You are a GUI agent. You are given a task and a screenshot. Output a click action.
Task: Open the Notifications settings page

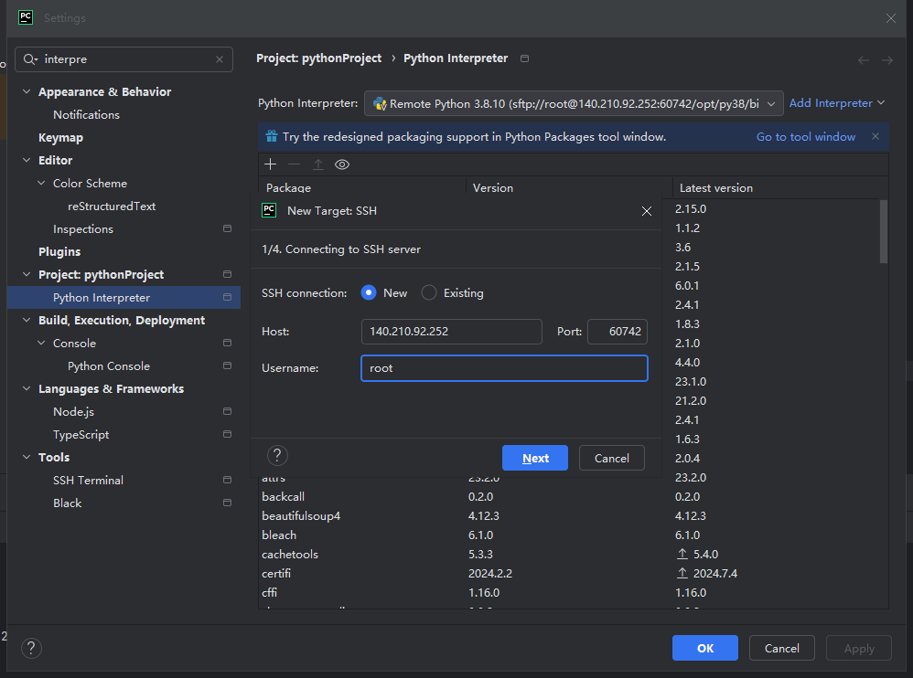point(86,114)
